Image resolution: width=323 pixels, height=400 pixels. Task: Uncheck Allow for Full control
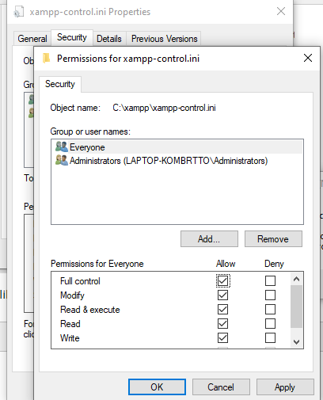coord(223,280)
